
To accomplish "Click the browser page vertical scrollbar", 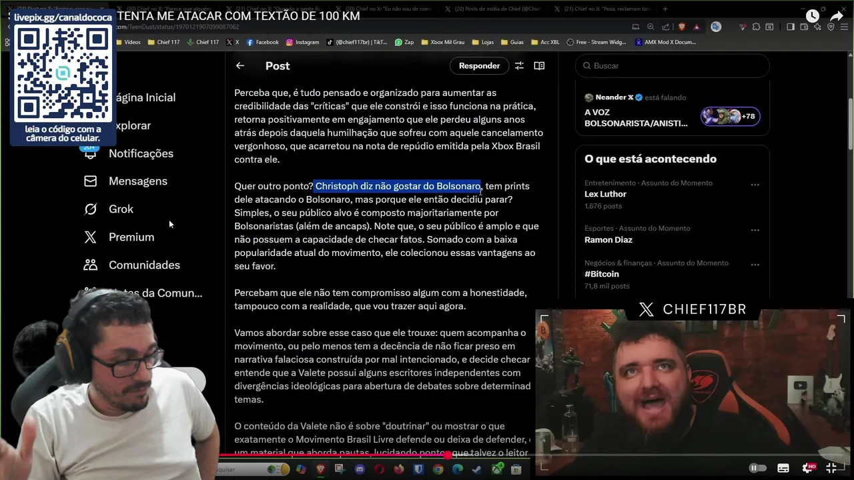I will pos(850,123).
